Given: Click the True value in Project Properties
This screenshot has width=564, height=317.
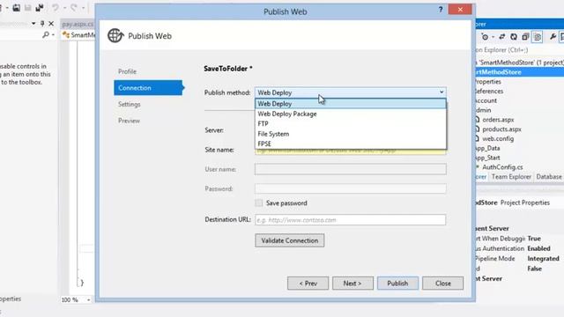Looking at the screenshot, I should coord(534,239).
